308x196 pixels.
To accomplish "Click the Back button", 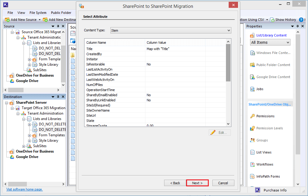I will (x=175, y=183).
